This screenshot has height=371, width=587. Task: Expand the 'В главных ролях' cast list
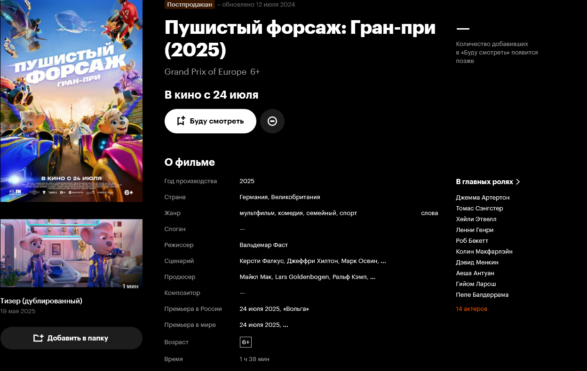[x=488, y=182]
